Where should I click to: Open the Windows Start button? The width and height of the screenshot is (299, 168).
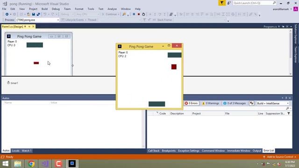pyautogui.click(x=5, y=164)
